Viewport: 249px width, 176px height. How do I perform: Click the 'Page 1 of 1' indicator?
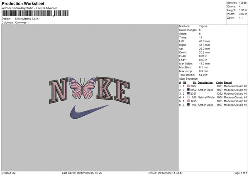(x=240, y=173)
